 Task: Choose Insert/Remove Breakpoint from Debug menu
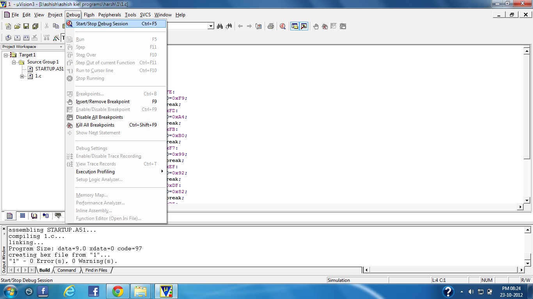116,102
